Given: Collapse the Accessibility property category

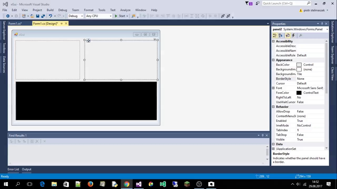Looking at the screenshot, I should pos(273,41).
